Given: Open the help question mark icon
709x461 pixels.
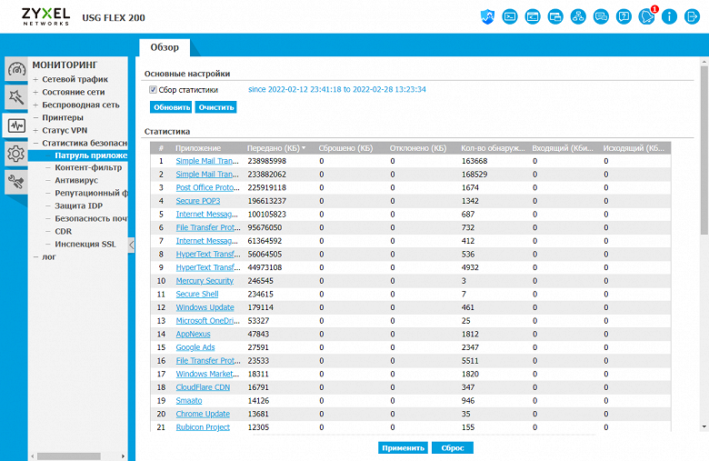Looking at the screenshot, I should pyautogui.click(x=624, y=16).
